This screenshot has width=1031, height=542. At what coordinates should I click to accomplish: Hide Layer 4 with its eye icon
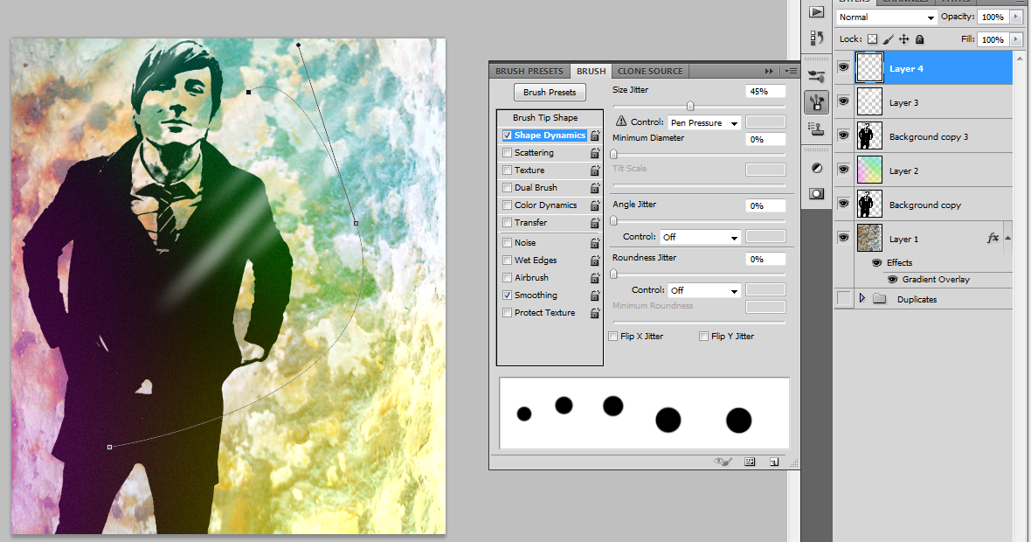(x=844, y=67)
